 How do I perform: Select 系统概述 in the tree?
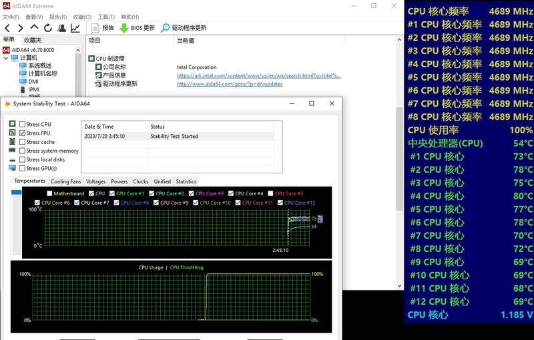(x=39, y=66)
